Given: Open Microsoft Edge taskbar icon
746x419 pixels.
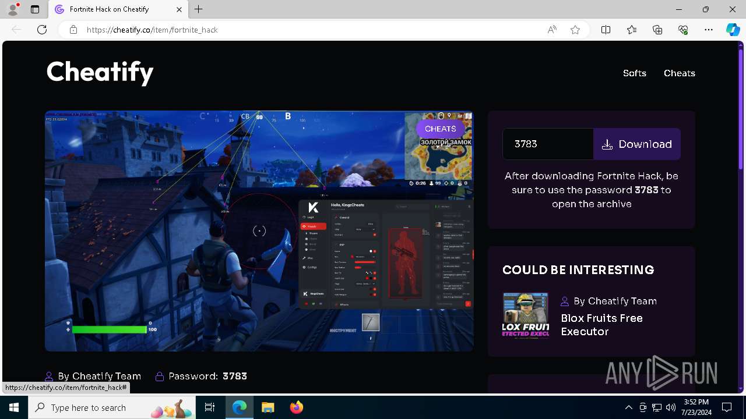Looking at the screenshot, I should [240, 407].
